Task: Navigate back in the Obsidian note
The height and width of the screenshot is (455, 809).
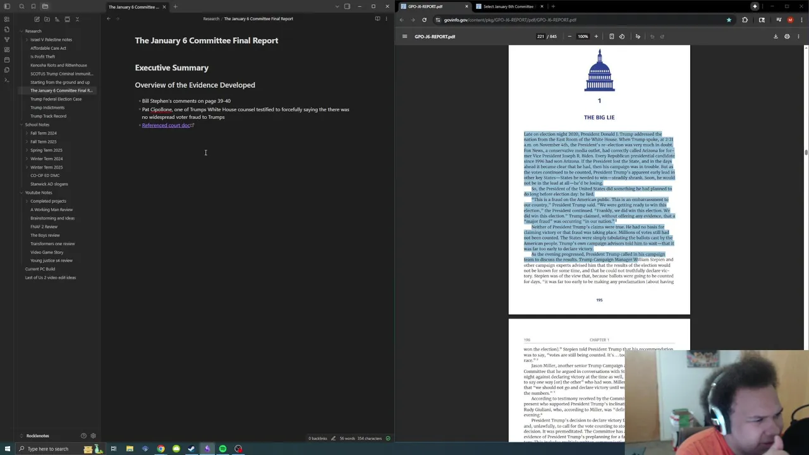Action: pos(109,18)
